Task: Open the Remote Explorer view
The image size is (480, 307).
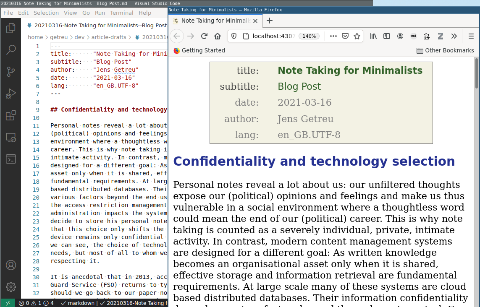Action: click(11, 137)
